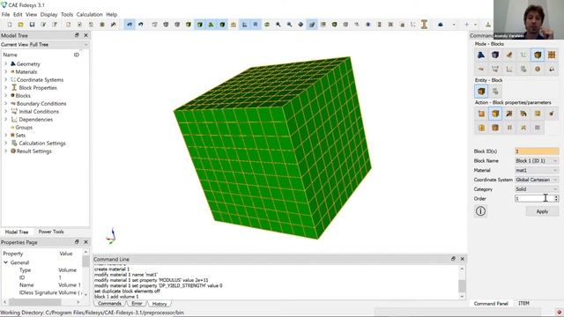
Task: Click the Order spinner arrows
Action: pos(556,198)
